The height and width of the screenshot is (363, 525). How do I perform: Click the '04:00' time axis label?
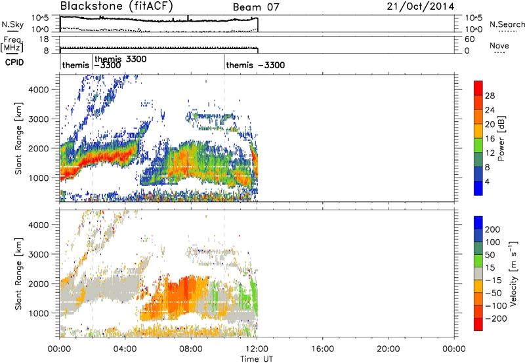coord(125,349)
